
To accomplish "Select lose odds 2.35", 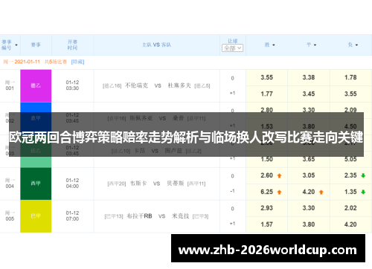I will (x=350, y=175).
